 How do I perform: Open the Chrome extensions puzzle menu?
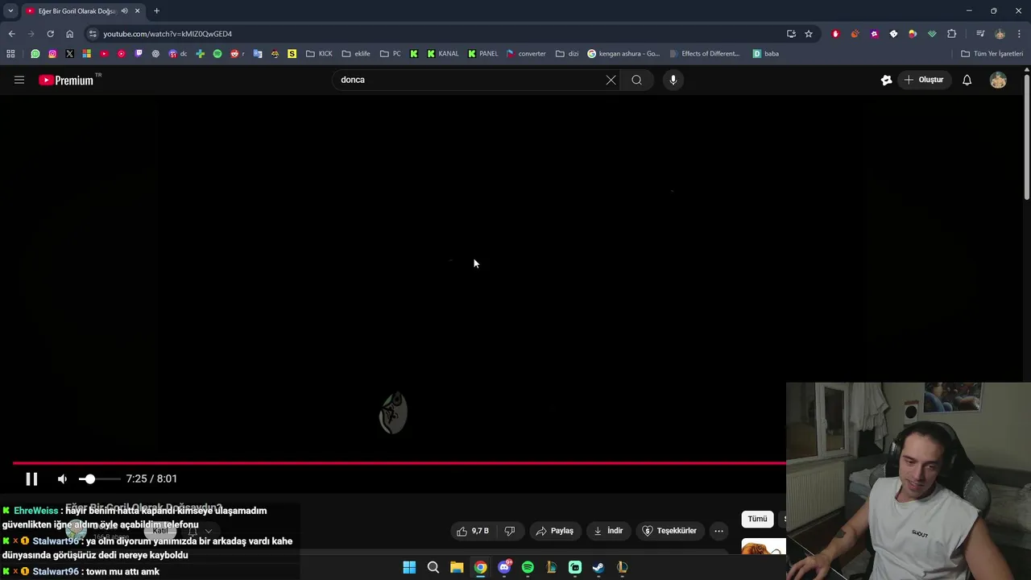point(951,34)
